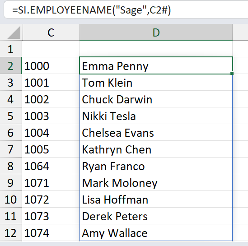Select empty cell D1

coord(156,49)
